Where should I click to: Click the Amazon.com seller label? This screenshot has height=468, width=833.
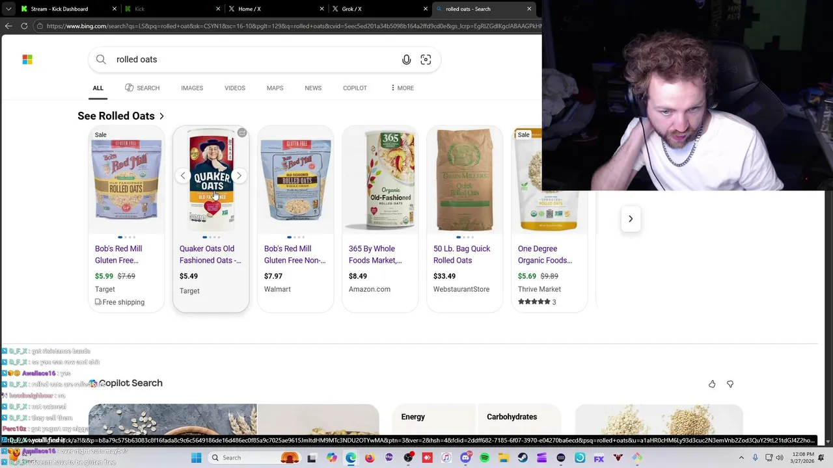pos(370,289)
